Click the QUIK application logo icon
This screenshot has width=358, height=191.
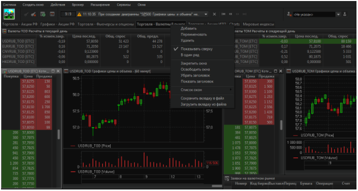coord(9,14)
